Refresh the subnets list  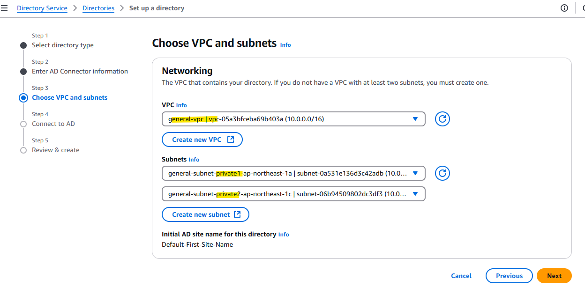pos(442,174)
